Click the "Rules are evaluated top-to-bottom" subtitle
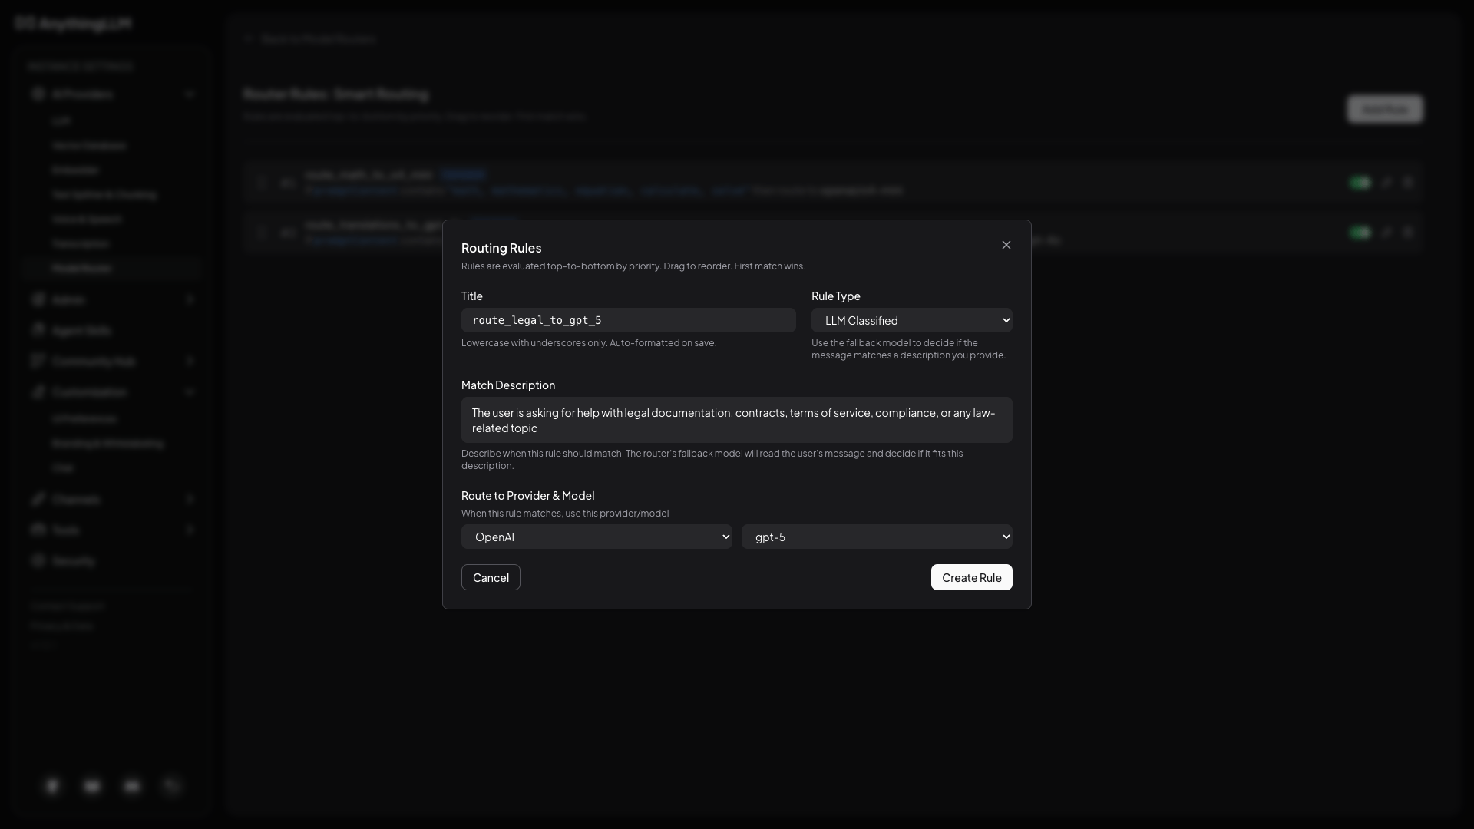The image size is (1474, 829). [x=633, y=266]
